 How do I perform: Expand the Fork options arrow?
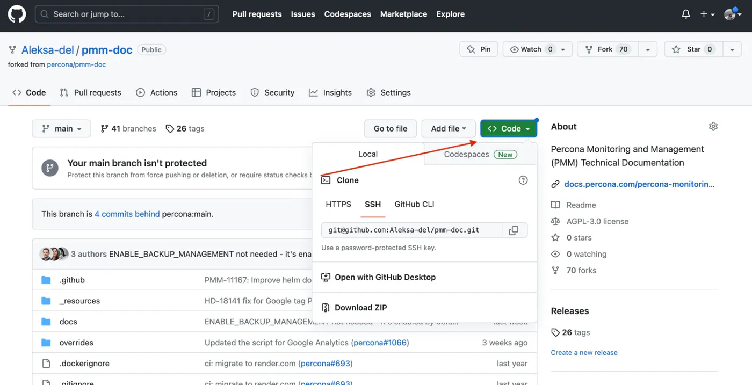[x=648, y=49]
